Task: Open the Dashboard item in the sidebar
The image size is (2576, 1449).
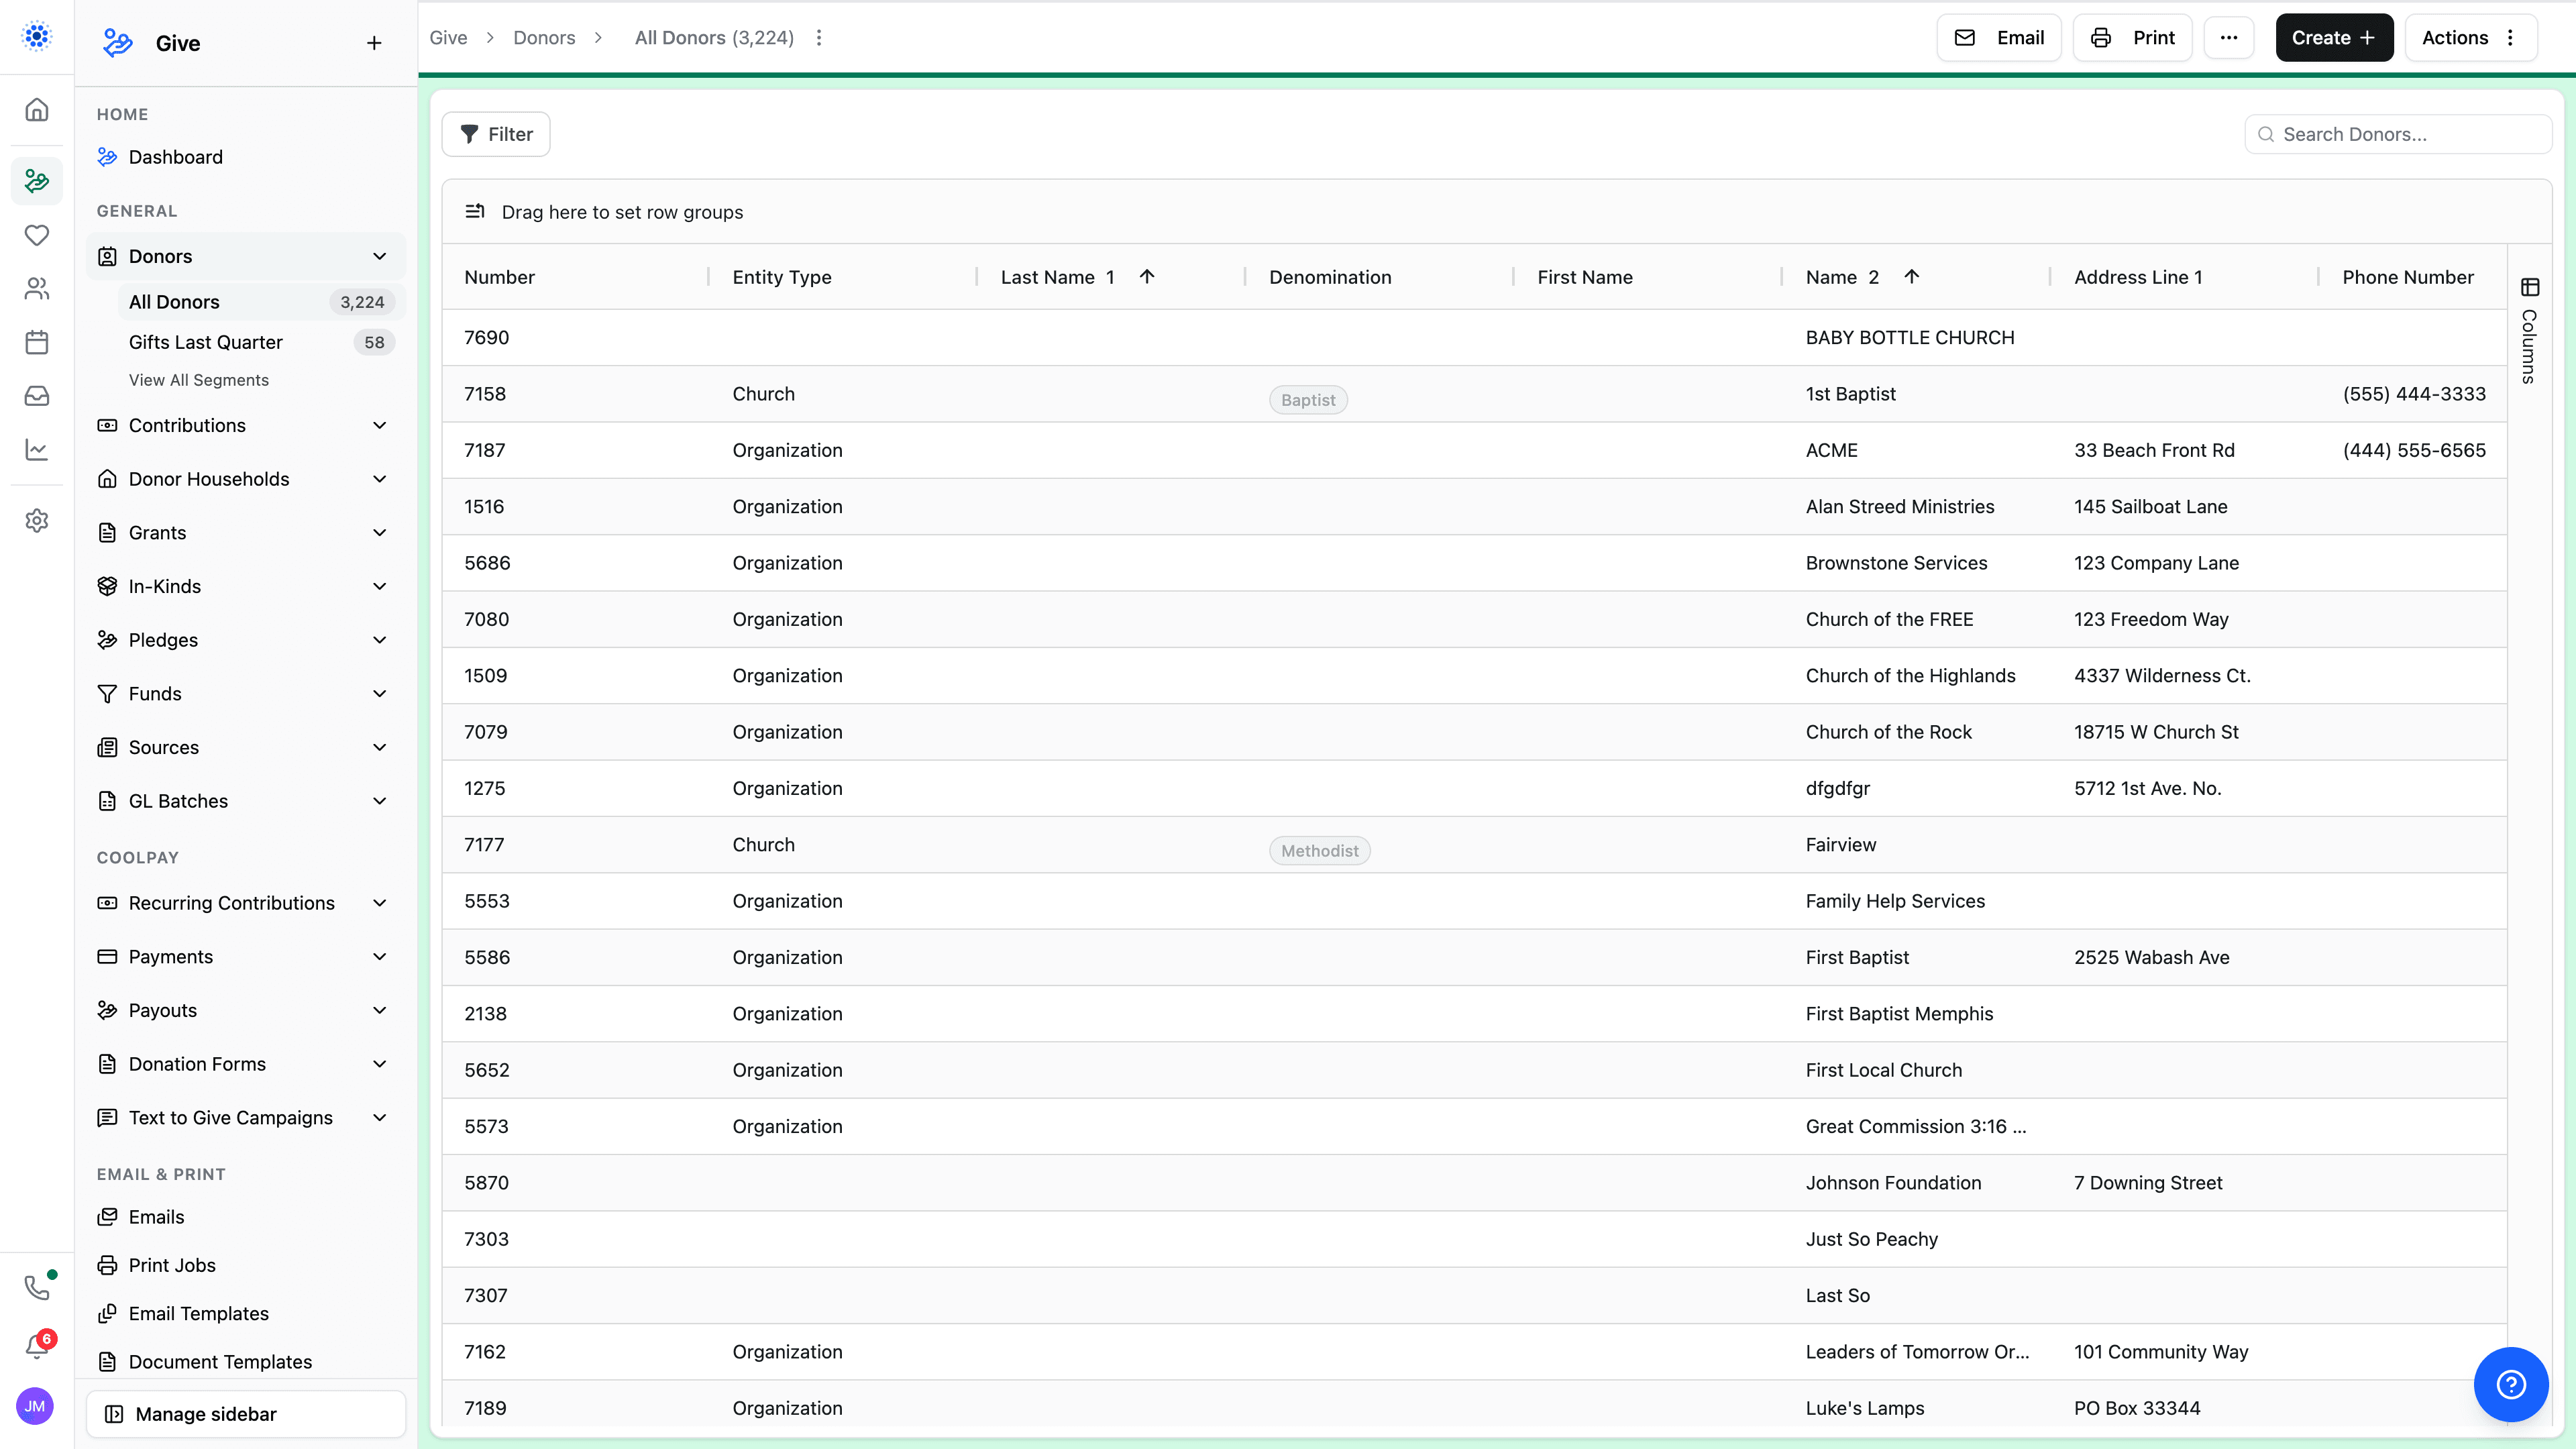Action: [246, 157]
